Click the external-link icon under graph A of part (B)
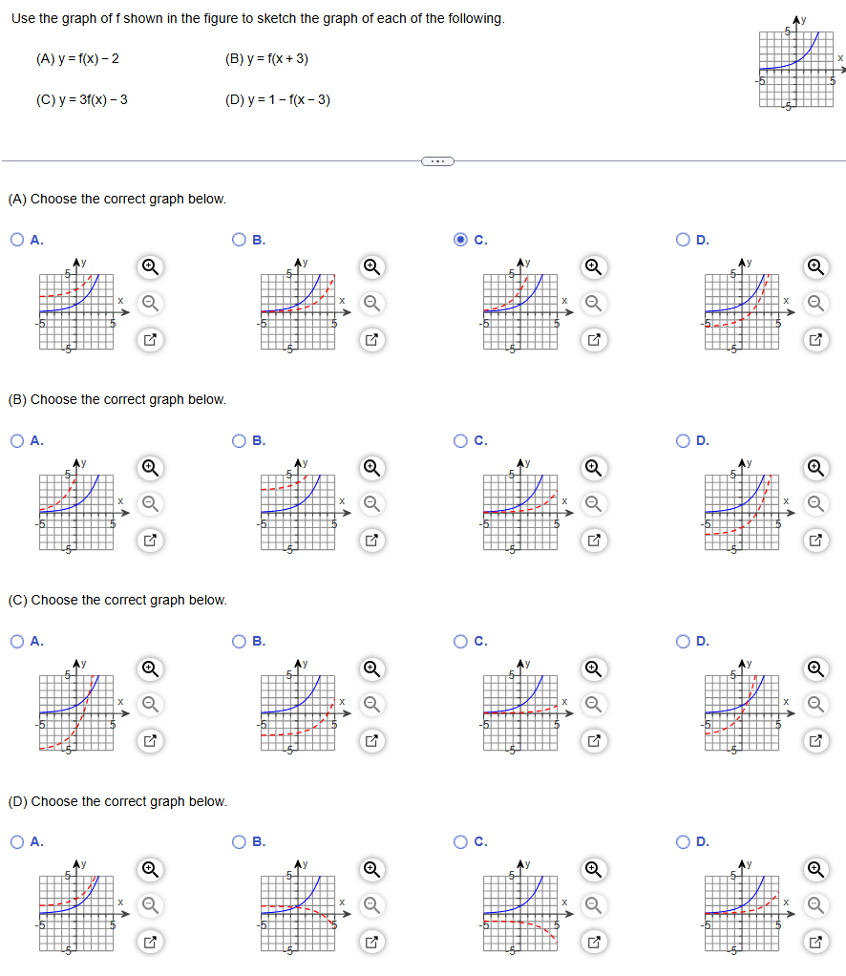 (150, 541)
